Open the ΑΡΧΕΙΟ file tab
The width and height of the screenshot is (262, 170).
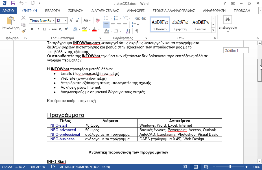8,10
